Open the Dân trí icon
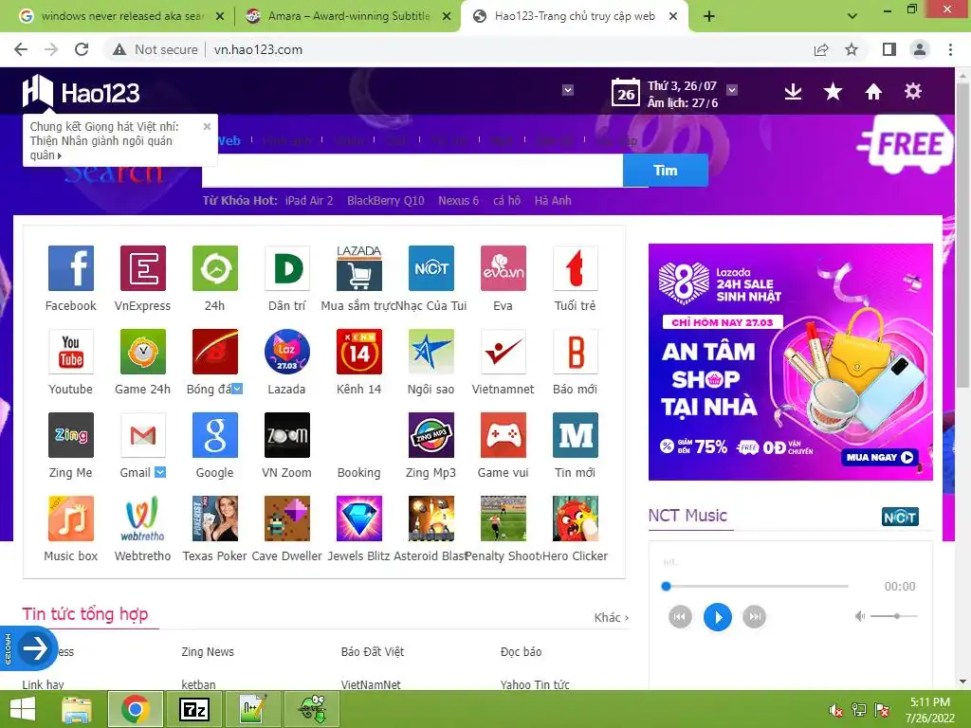The width and height of the screenshot is (971, 728). [x=287, y=268]
